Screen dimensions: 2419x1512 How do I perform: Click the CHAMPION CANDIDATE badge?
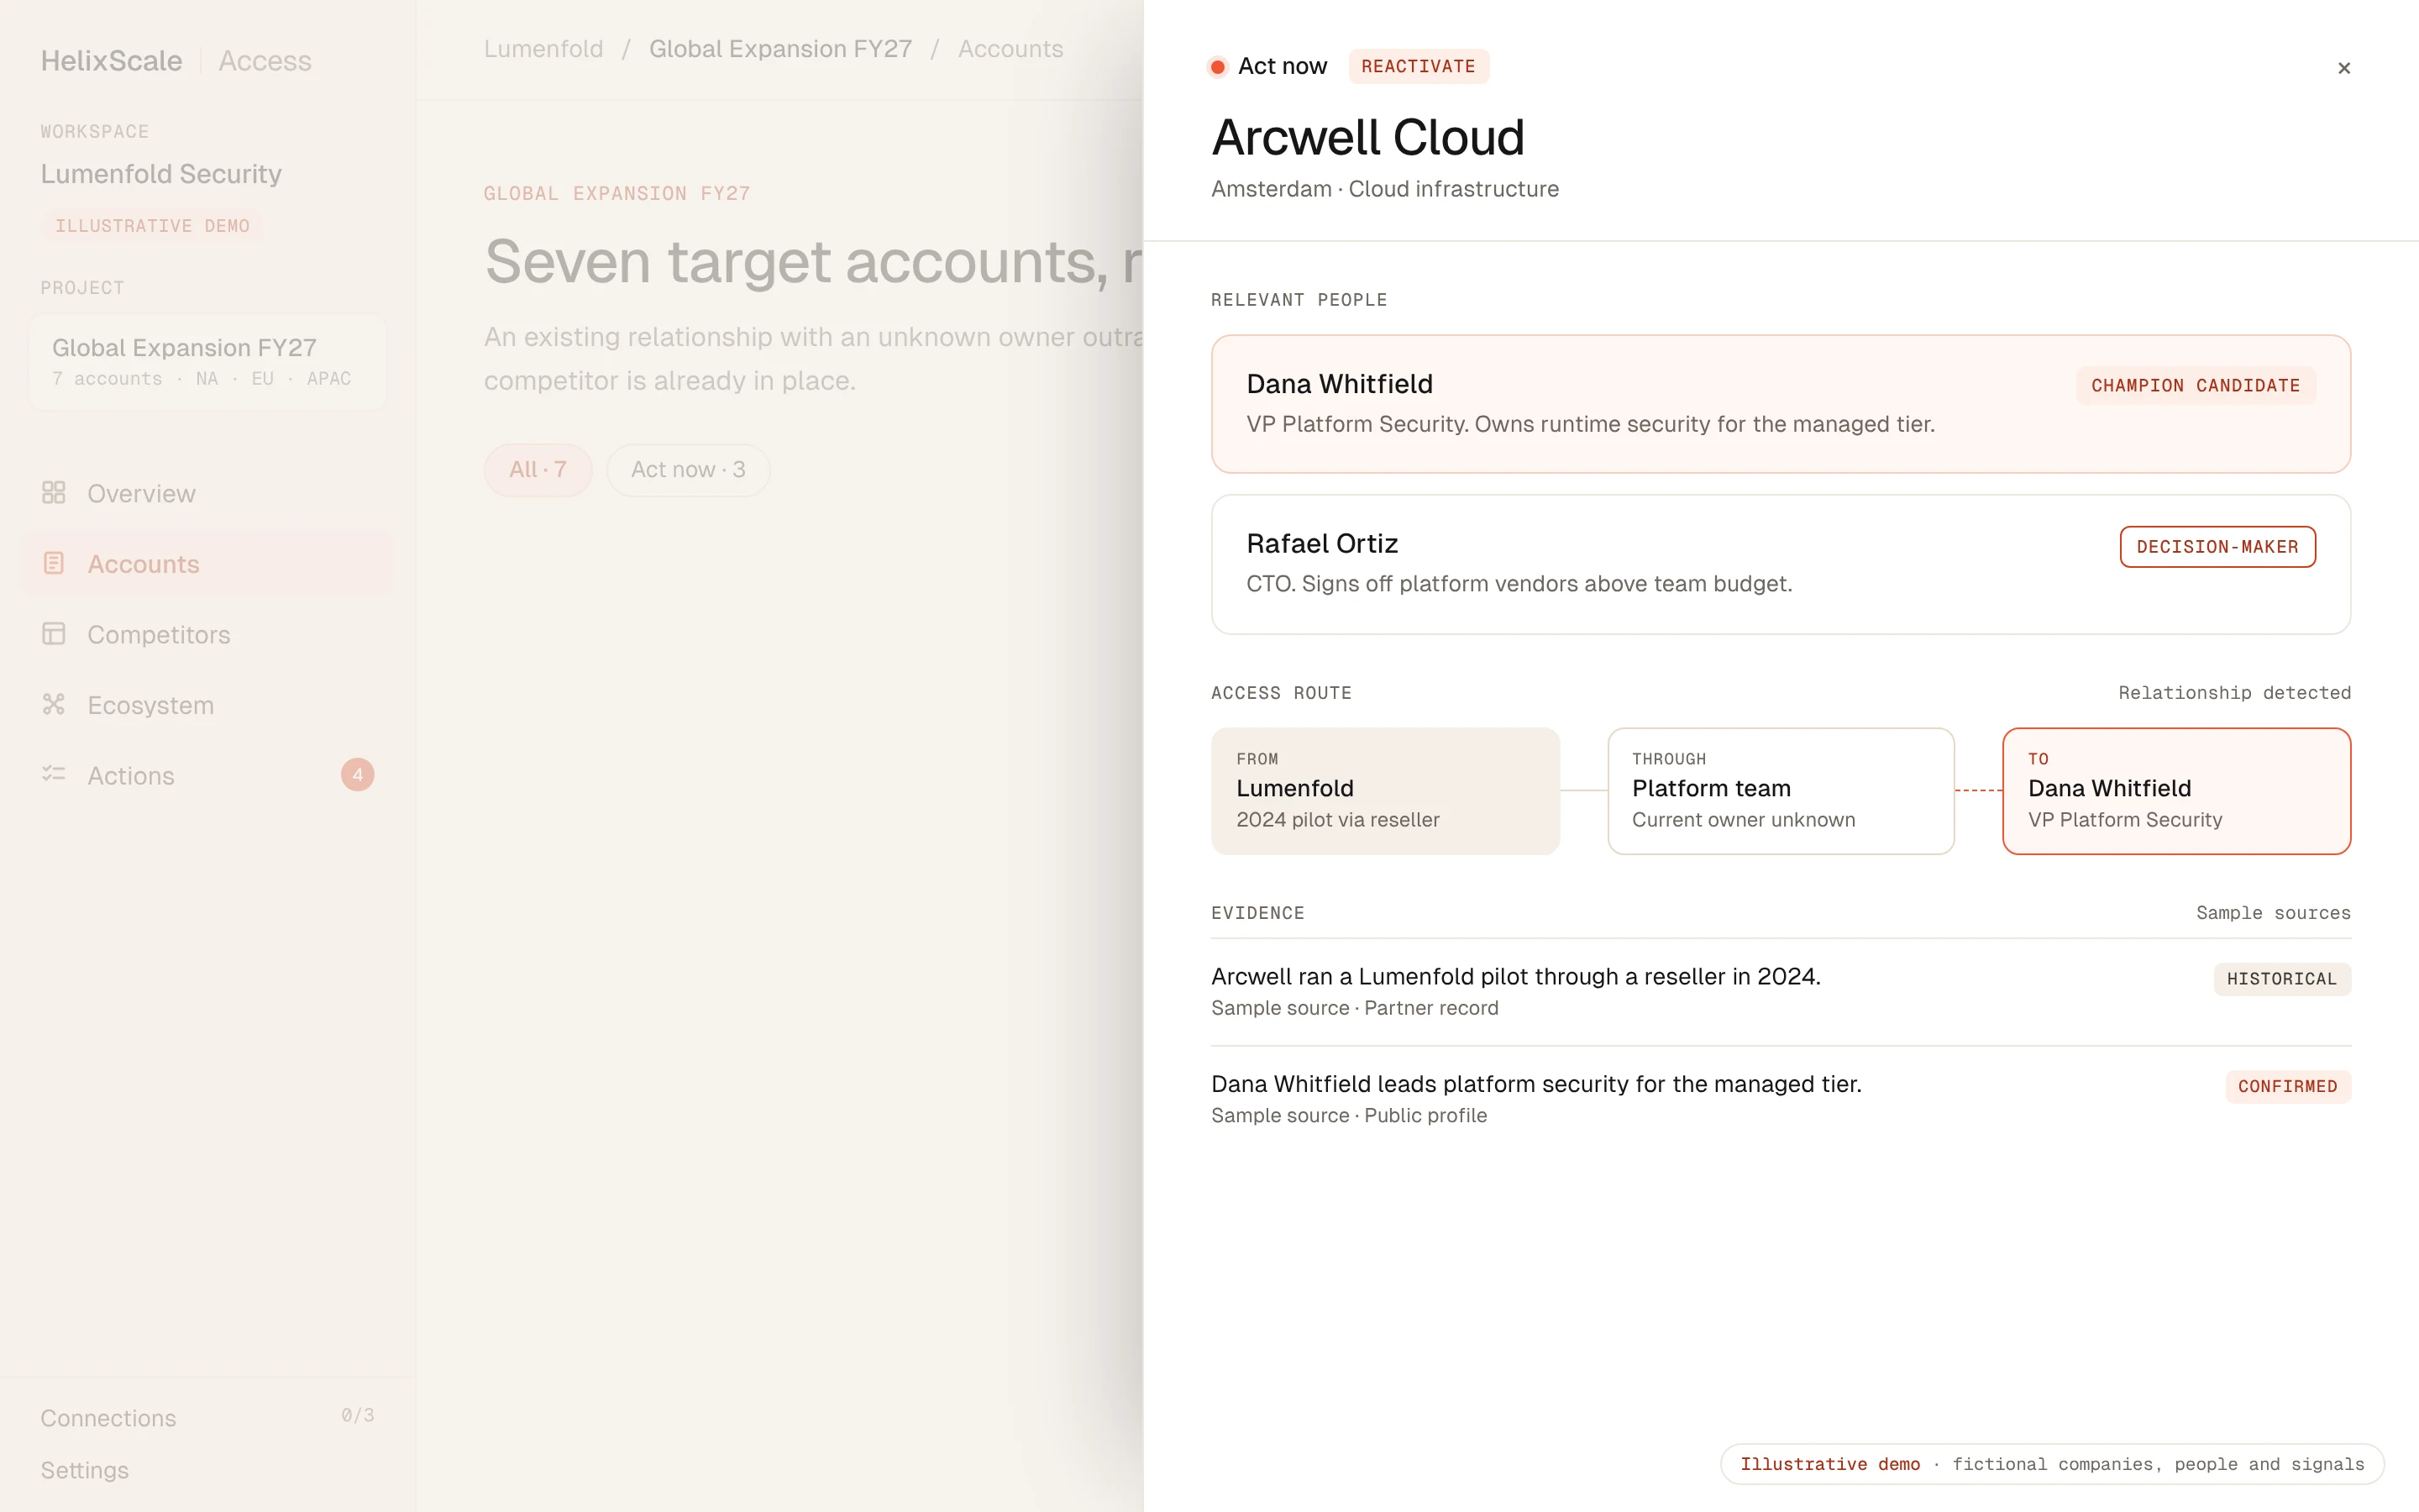[2195, 386]
